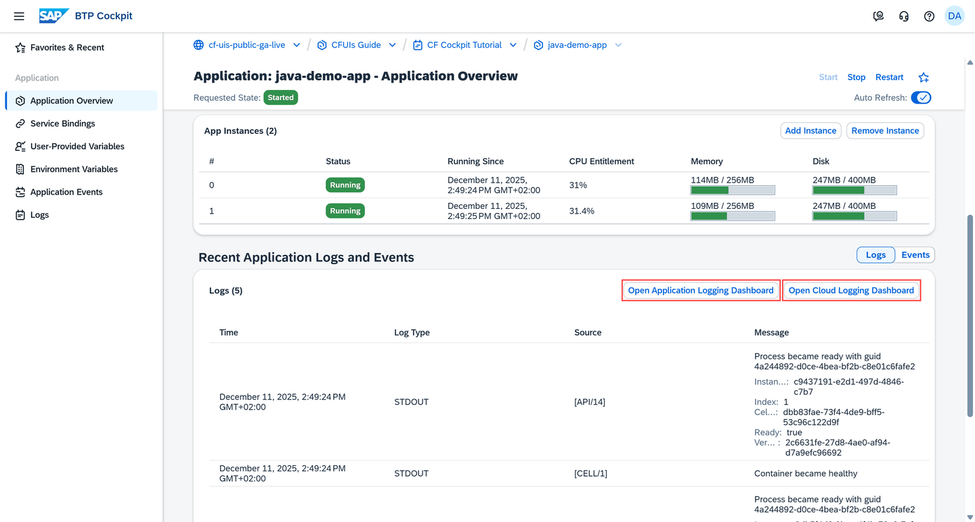Open the Logs sidebar page

click(x=81, y=215)
